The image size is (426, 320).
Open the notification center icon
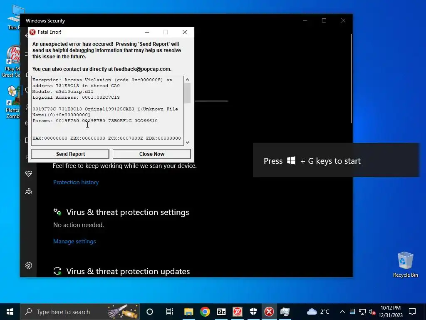point(412,312)
